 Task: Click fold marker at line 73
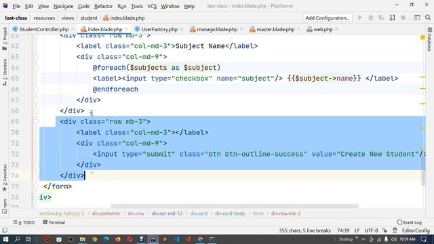(36, 165)
